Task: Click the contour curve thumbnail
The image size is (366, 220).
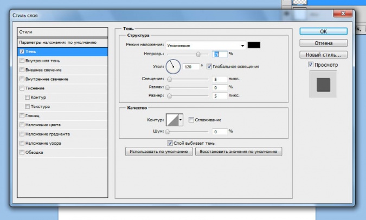Action: click(x=172, y=120)
